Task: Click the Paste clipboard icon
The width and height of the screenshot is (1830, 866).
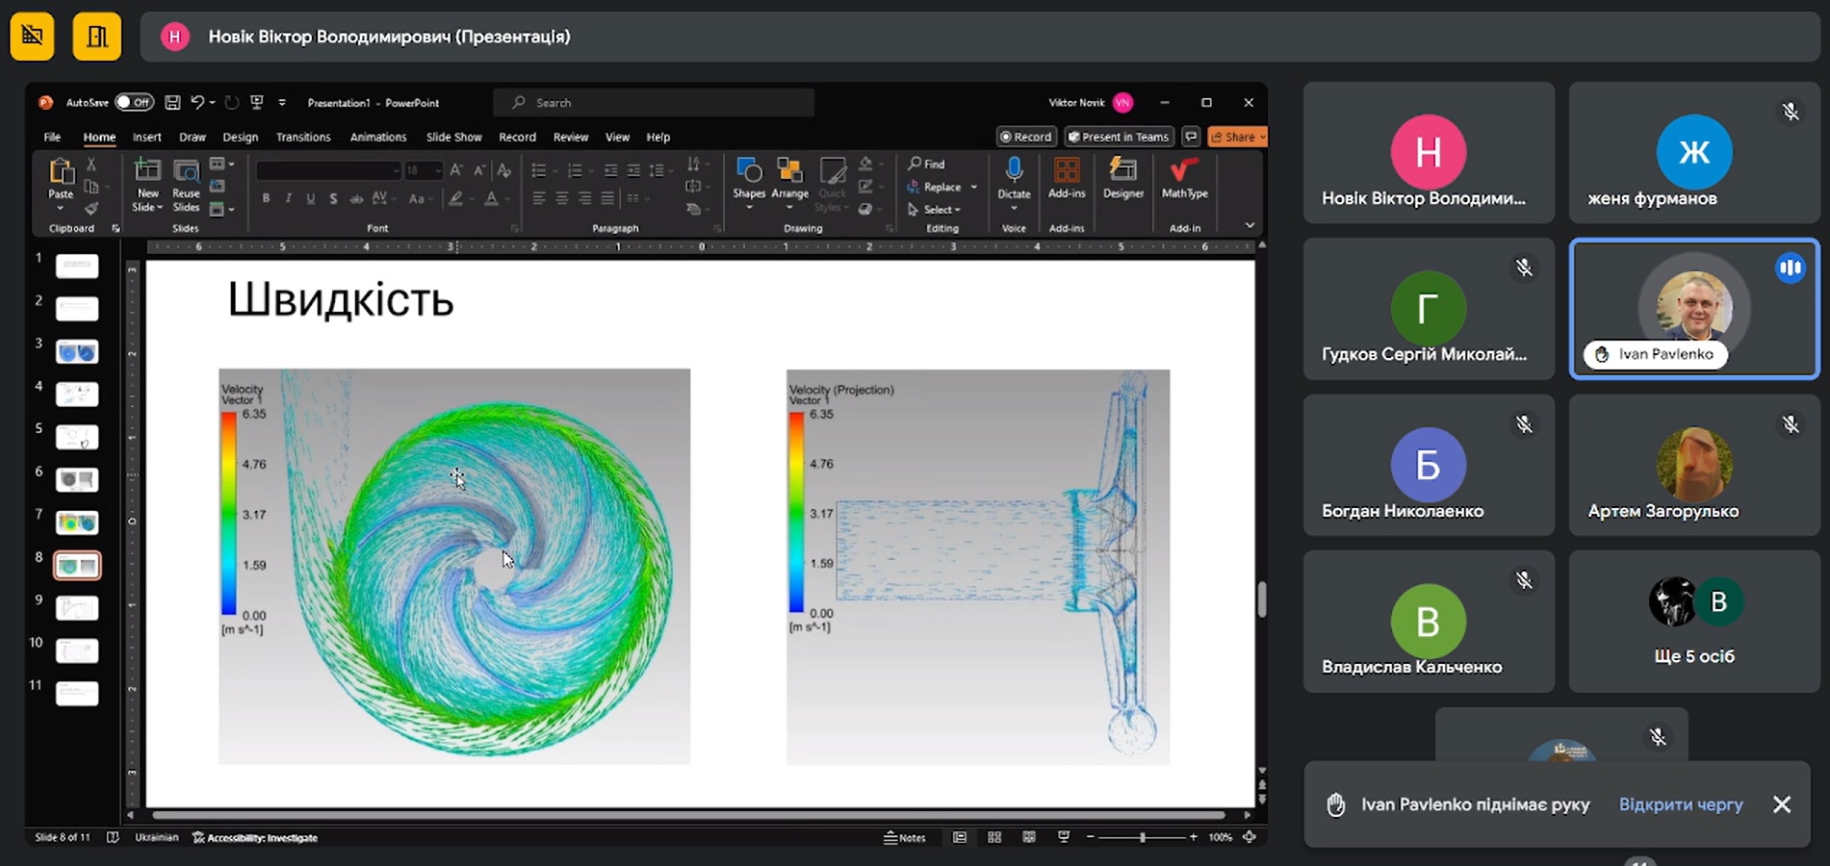Action: 61,171
